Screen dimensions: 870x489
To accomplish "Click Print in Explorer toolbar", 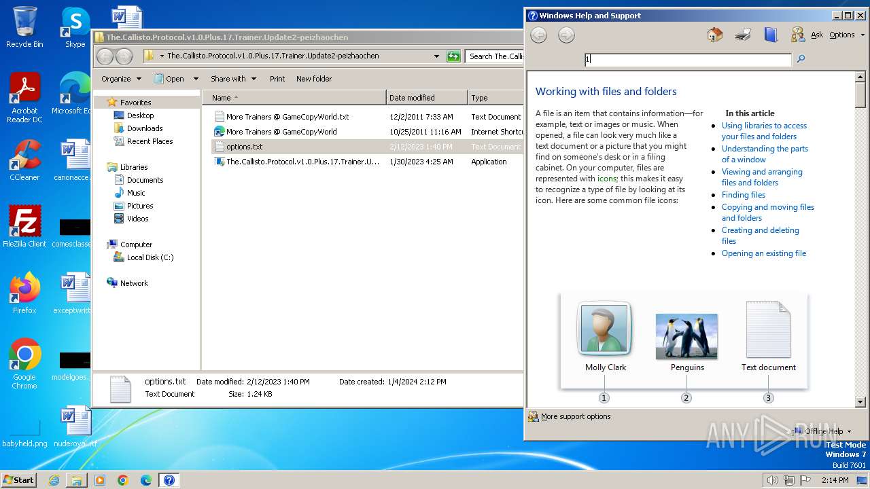I will [x=277, y=79].
